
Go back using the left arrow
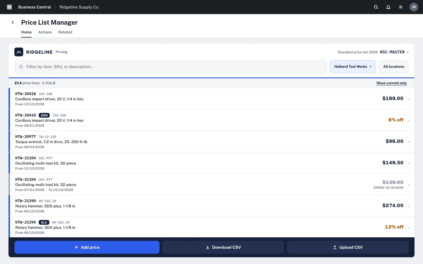13,22
